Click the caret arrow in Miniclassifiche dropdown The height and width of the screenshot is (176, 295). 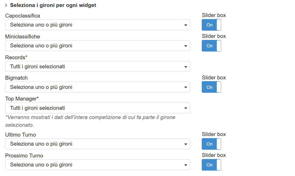click(x=186, y=46)
